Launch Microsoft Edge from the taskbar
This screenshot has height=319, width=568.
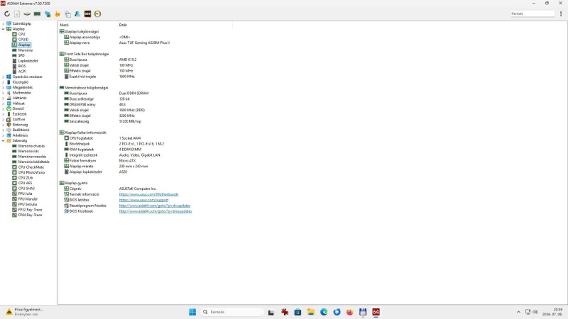click(x=324, y=312)
